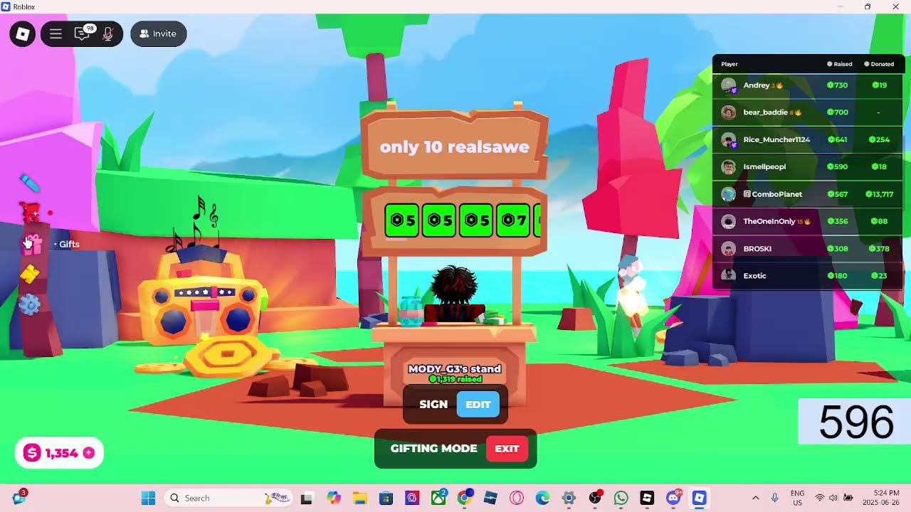Viewport: 911px width, 512px height.
Task: Select bear_baddie in the leaderboard
Action: coord(808,112)
